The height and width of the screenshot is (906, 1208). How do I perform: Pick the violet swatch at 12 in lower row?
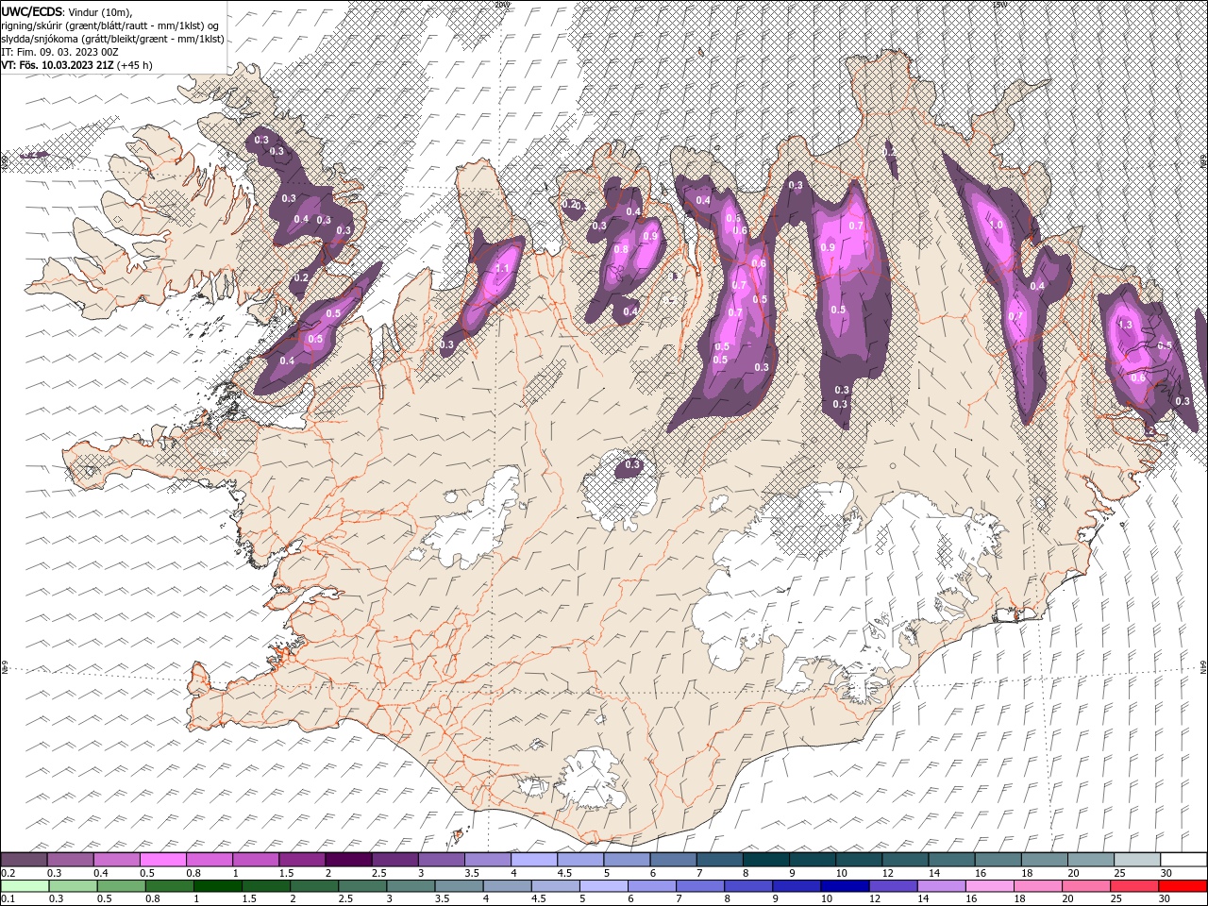pos(892,886)
